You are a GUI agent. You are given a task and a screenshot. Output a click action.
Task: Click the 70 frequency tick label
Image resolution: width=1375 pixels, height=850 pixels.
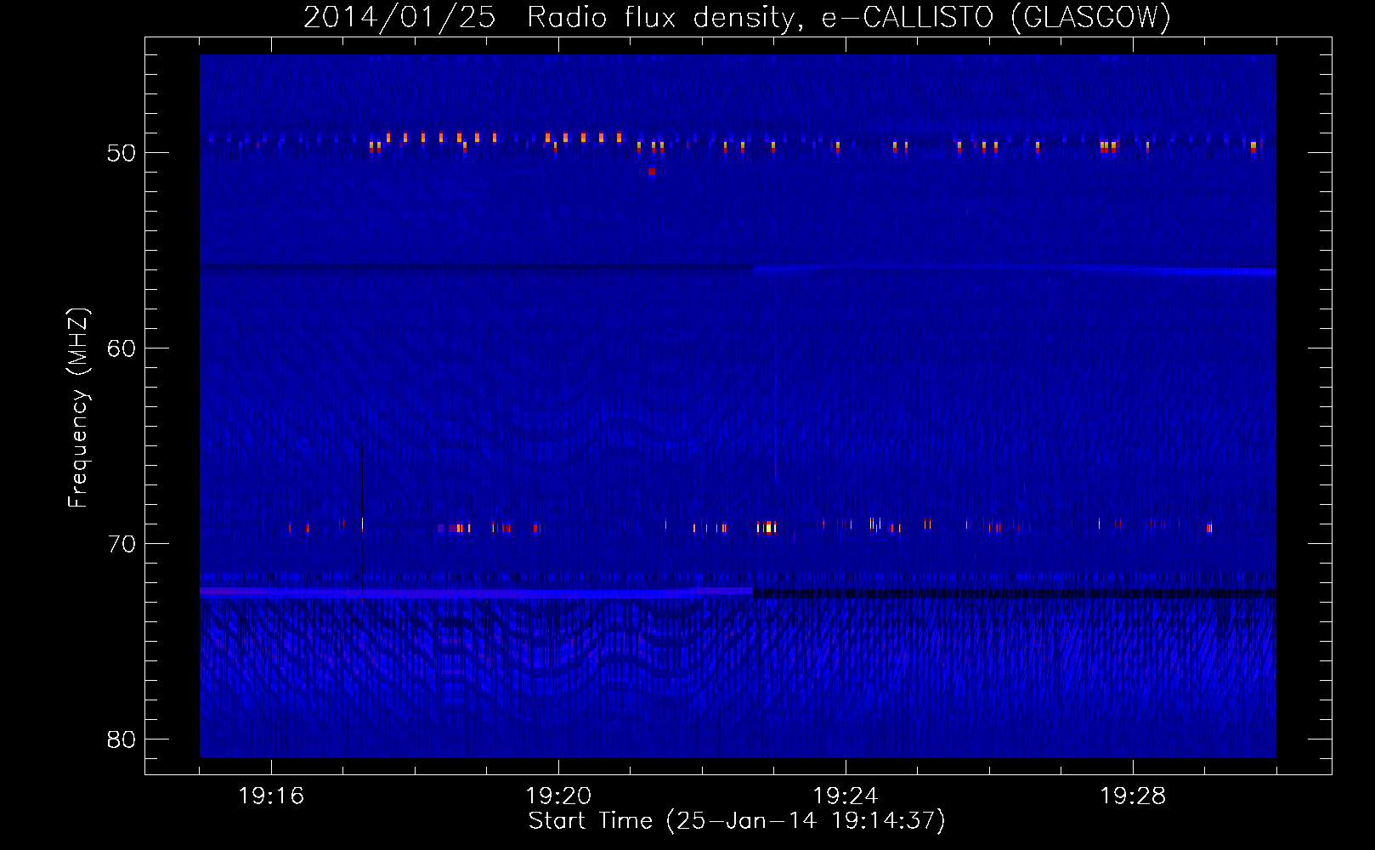pos(122,544)
